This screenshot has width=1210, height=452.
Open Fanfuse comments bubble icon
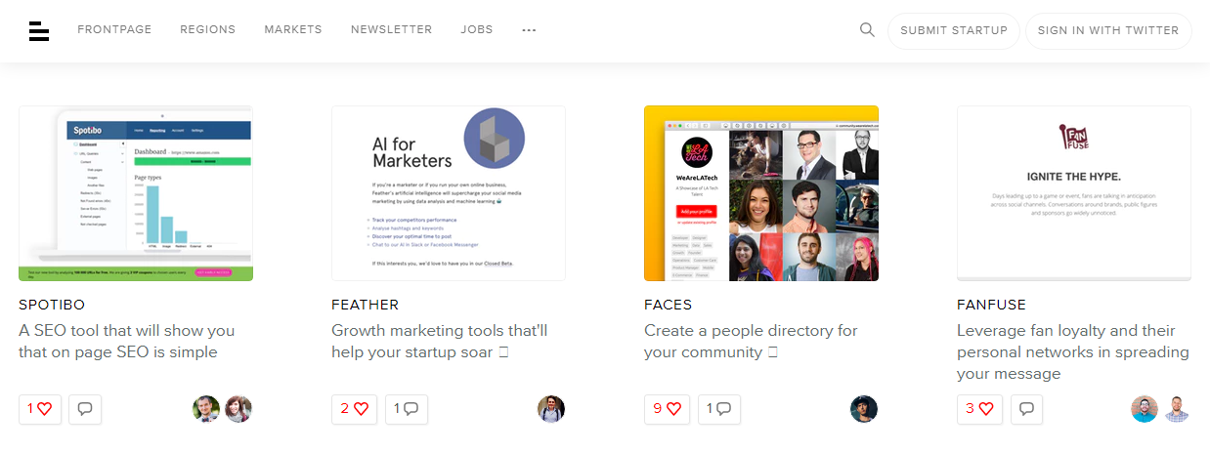point(1026,409)
